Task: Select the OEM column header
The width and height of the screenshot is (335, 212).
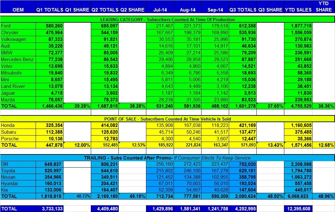Action: pos(18,7)
